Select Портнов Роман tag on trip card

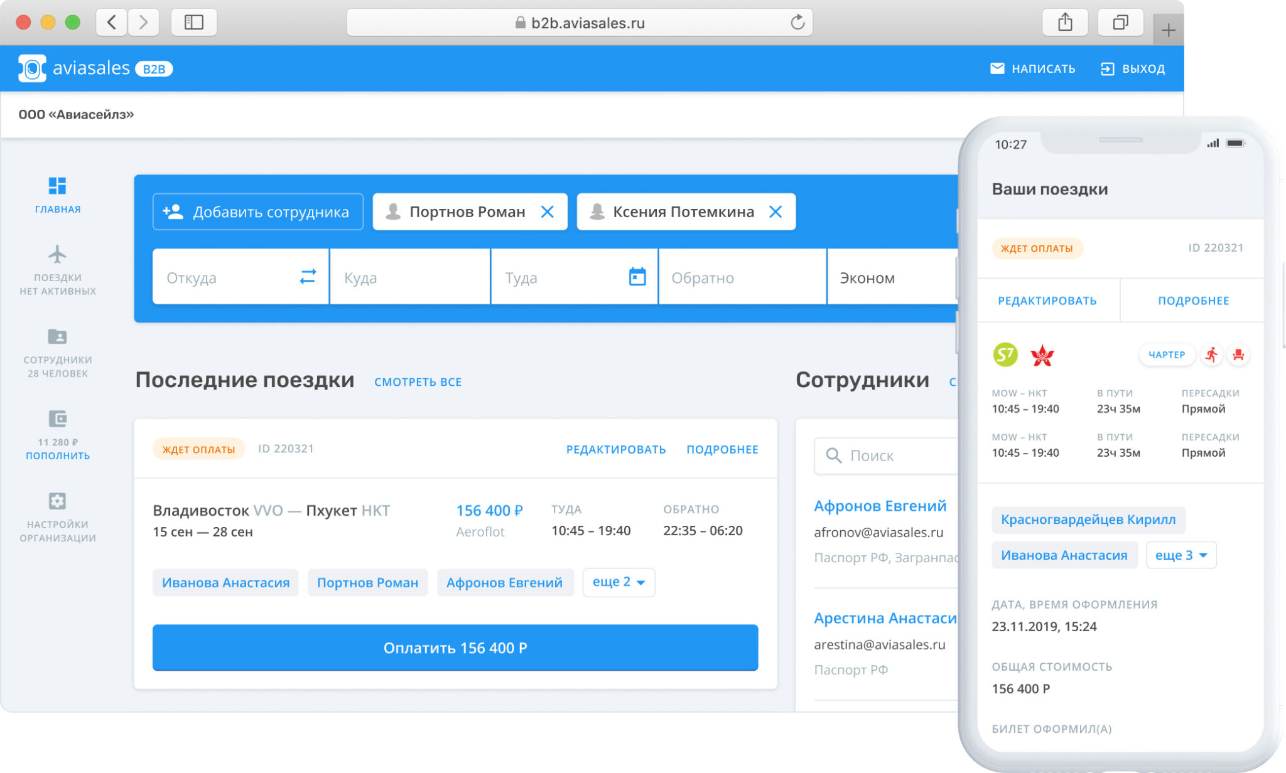point(367,582)
